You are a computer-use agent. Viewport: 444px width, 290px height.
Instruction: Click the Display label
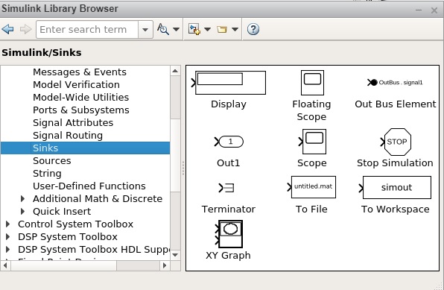pyautogui.click(x=229, y=104)
